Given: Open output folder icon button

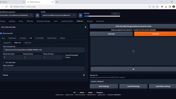Looking at the screenshot, I should coord(133,69).
